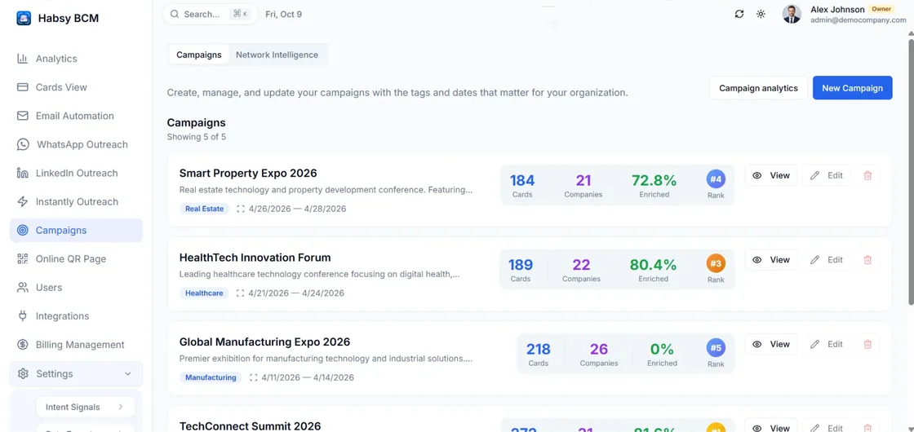Screen dimensions: 914x432
Task: Toggle light/dark theme sun icon
Action: 761,14
